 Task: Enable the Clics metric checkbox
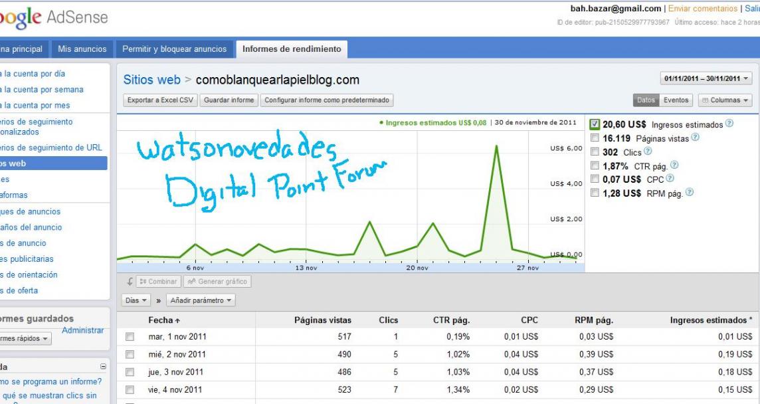click(x=595, y=151)
